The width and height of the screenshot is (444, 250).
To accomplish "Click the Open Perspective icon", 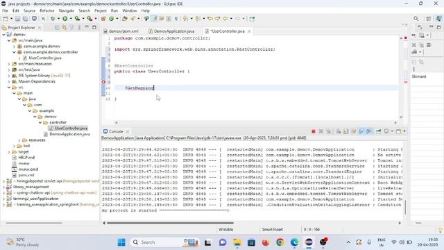I will coord(429,19).
